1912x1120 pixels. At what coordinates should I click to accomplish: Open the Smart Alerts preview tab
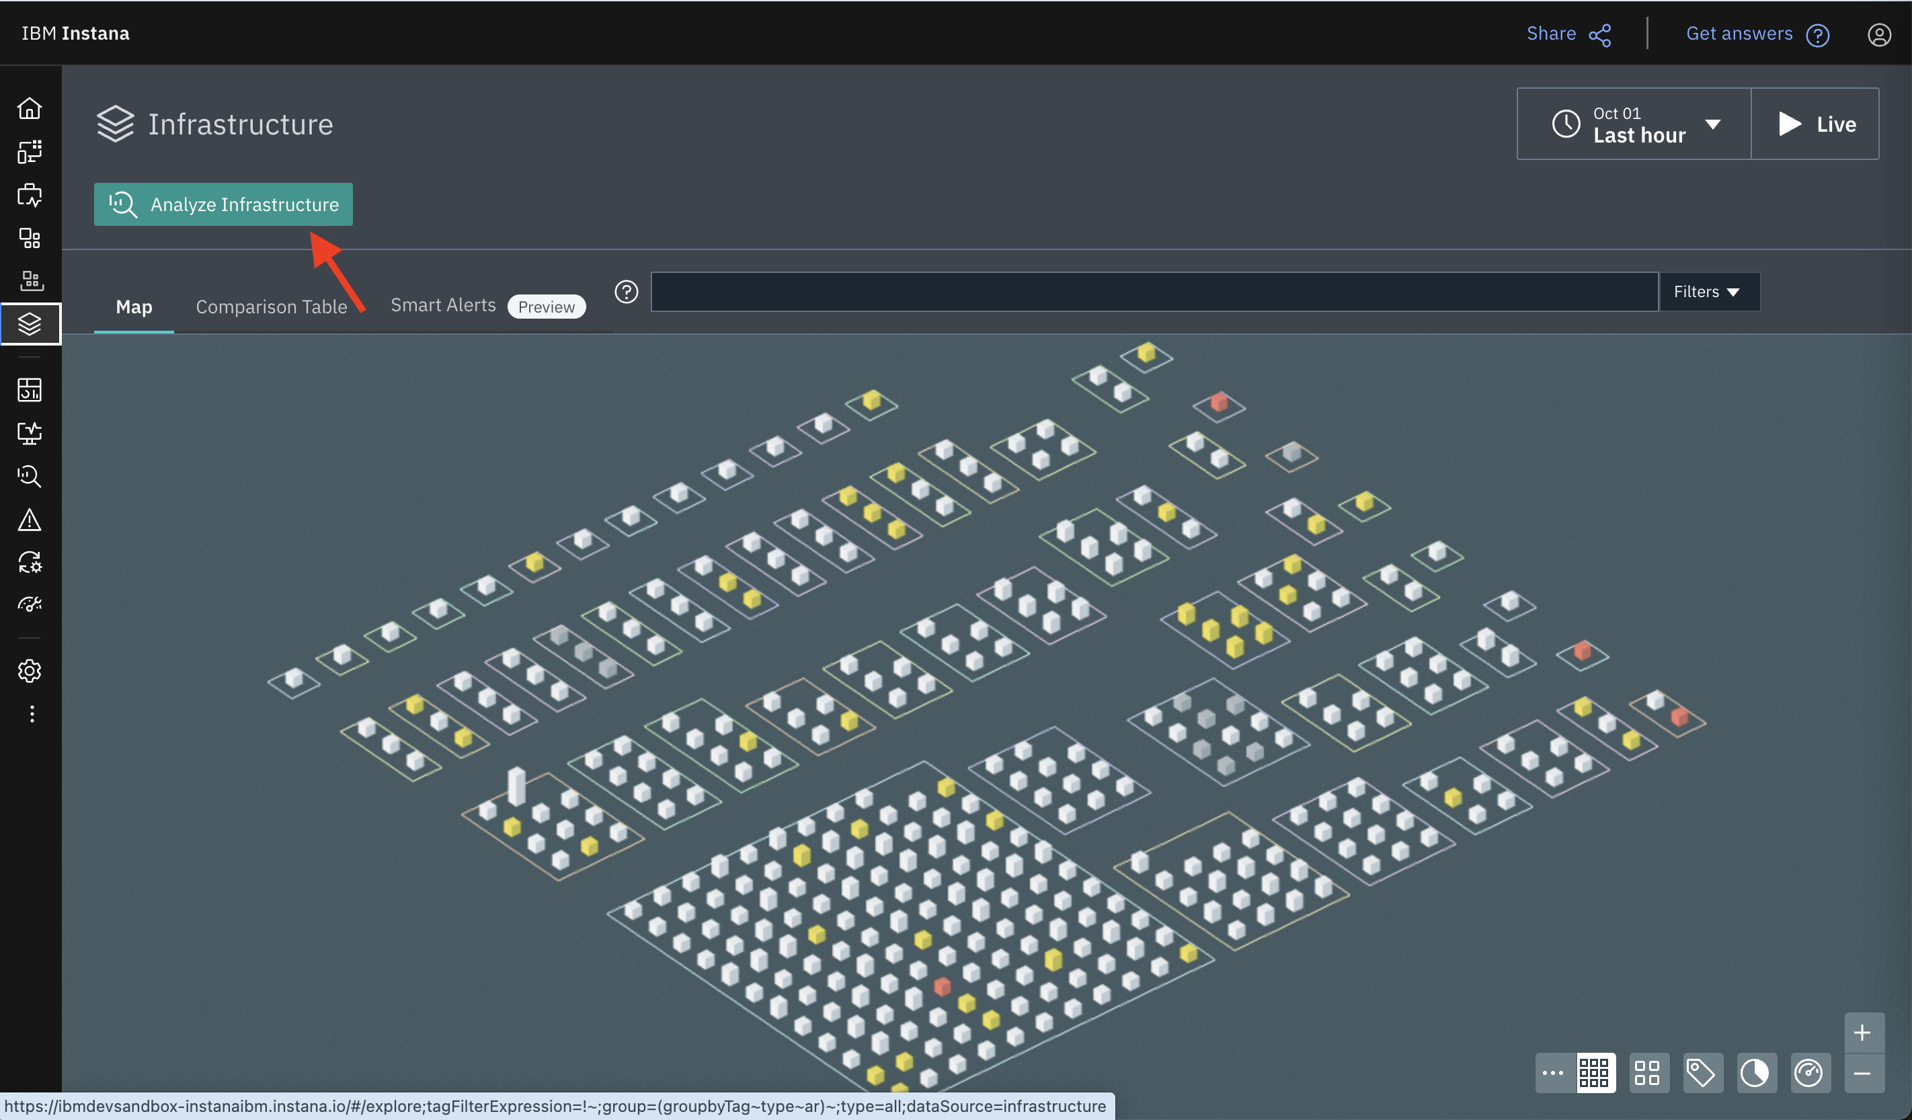click(x=443, y=305)
